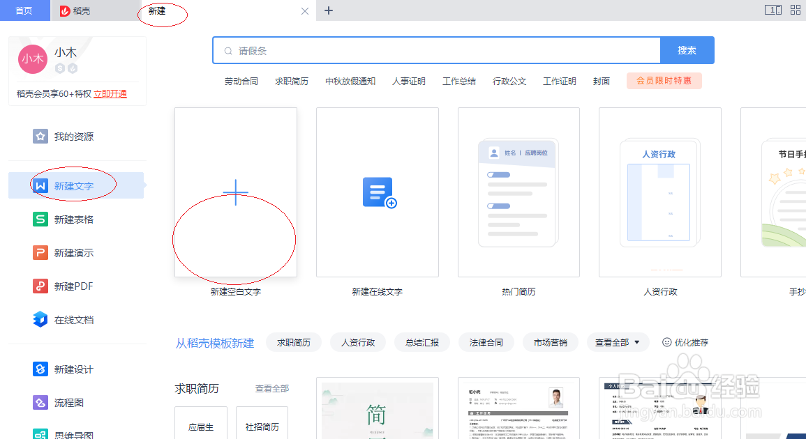The image size is (806, 439).
Task: Expand the 查看全部 dropdown
Action: pos(618,342)
